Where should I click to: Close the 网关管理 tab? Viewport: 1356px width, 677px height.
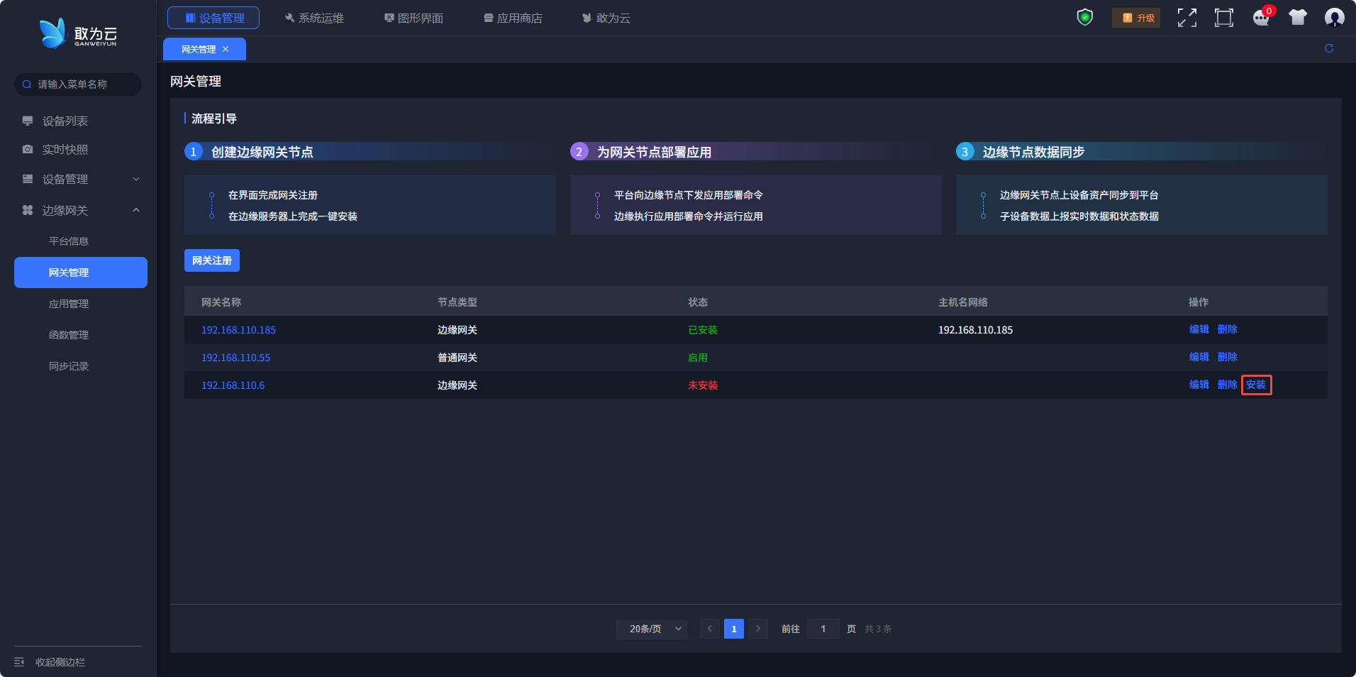point(226,49)
